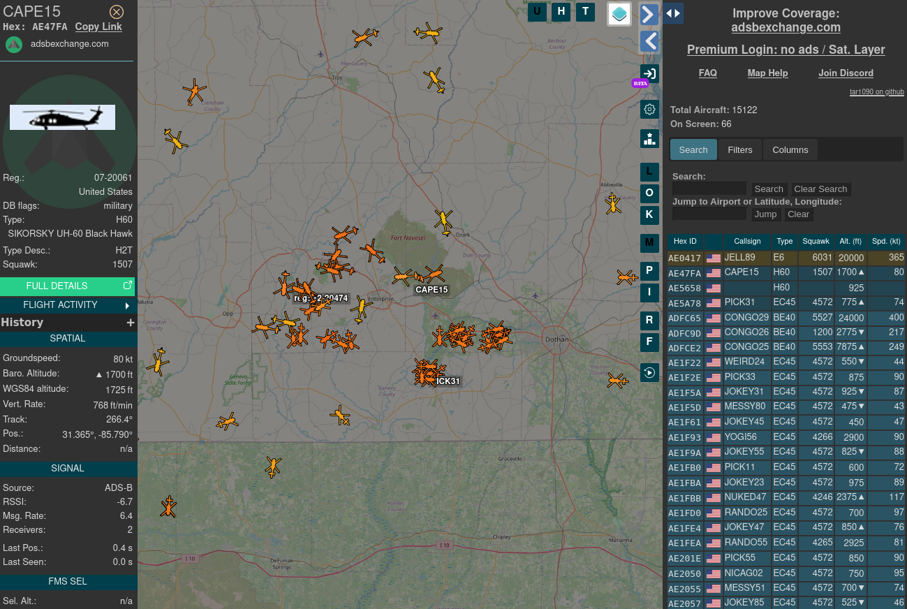Open FULL DETAILS for CAPE15
Screen dimensions: 907x609
pos(67,286)
